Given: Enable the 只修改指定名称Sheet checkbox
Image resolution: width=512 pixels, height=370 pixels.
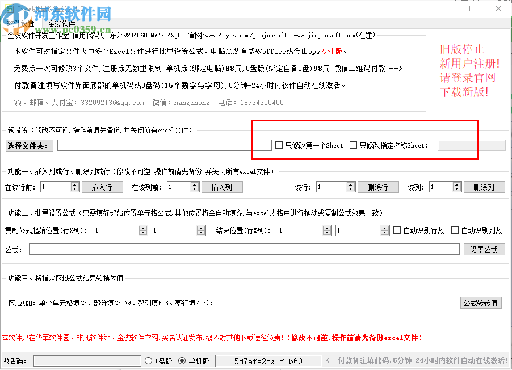Looking at the screenshot, I should tap(352, 144).
